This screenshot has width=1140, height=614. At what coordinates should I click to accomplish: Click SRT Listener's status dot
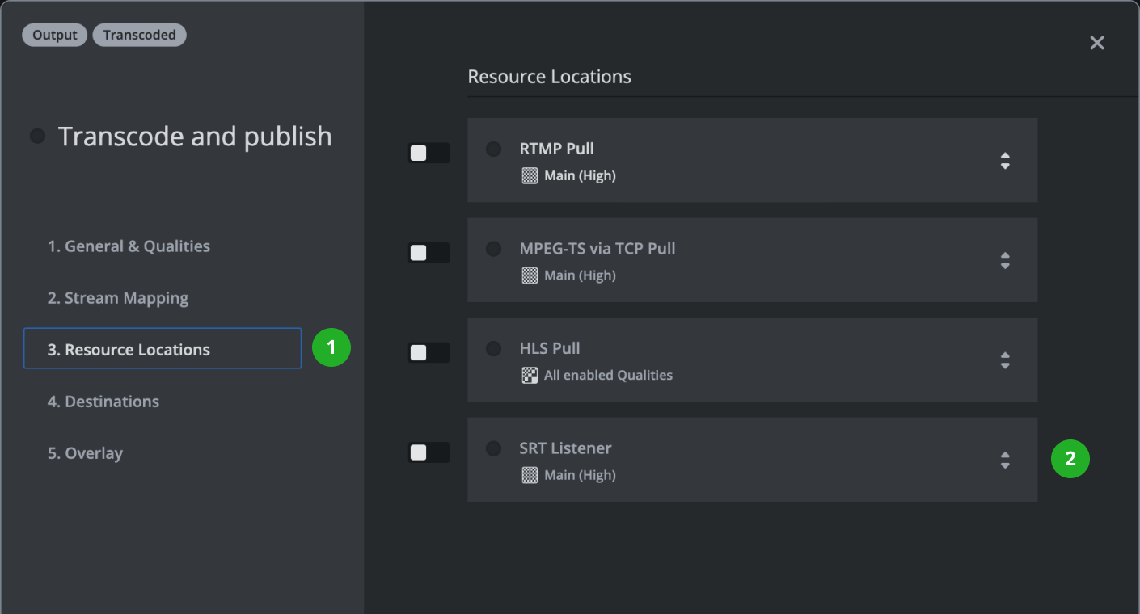[493, 448]
